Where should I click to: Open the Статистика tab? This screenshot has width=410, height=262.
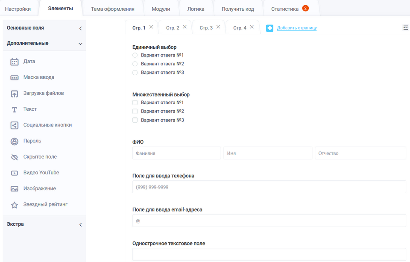click(x=284, y=9)
